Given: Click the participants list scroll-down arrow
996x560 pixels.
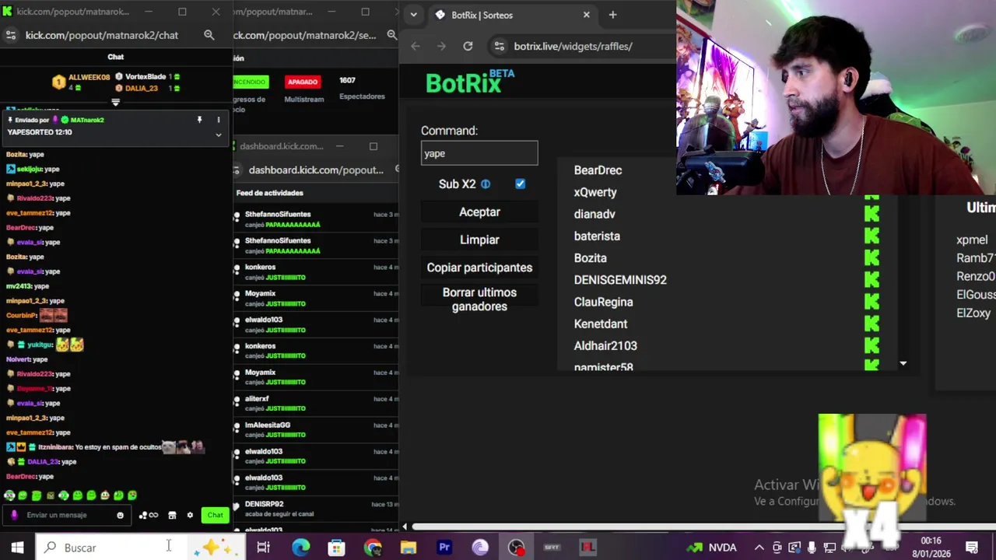Looking at the screenshot, I should point(903,363).
